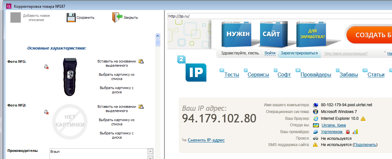Image resolution: width=392 pixels, height=159 pixels.
Task: Click the НЕТ КАРТИНКИ placeholder image
Action: point(70,121)
